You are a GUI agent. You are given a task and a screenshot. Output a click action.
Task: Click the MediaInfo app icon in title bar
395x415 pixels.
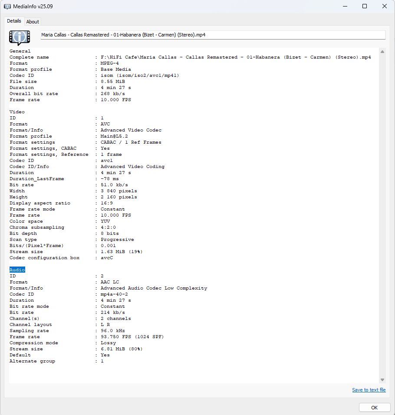point(7,7)
